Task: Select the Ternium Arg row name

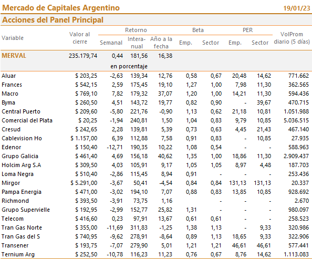Action: point(18,255)
